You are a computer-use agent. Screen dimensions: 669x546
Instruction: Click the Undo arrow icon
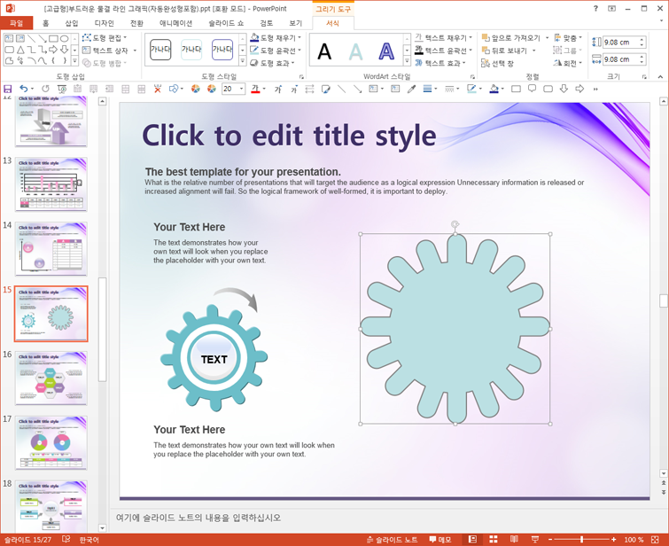pos(24,89)
